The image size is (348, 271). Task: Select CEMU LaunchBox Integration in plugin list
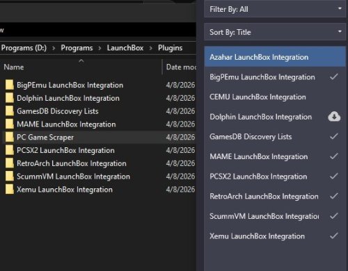pyautogui.click(x=275, y=97)
